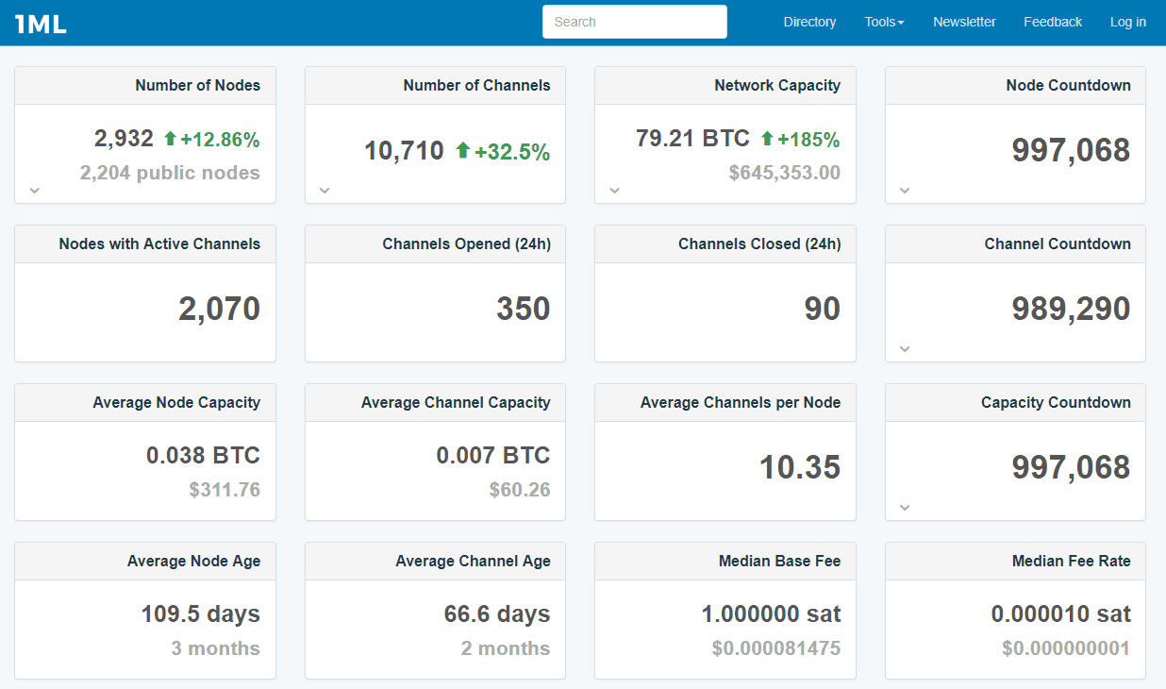Expand the Number of Nodes card chevron
This screenshot has height=689, width=1166.
pos(35,190)
